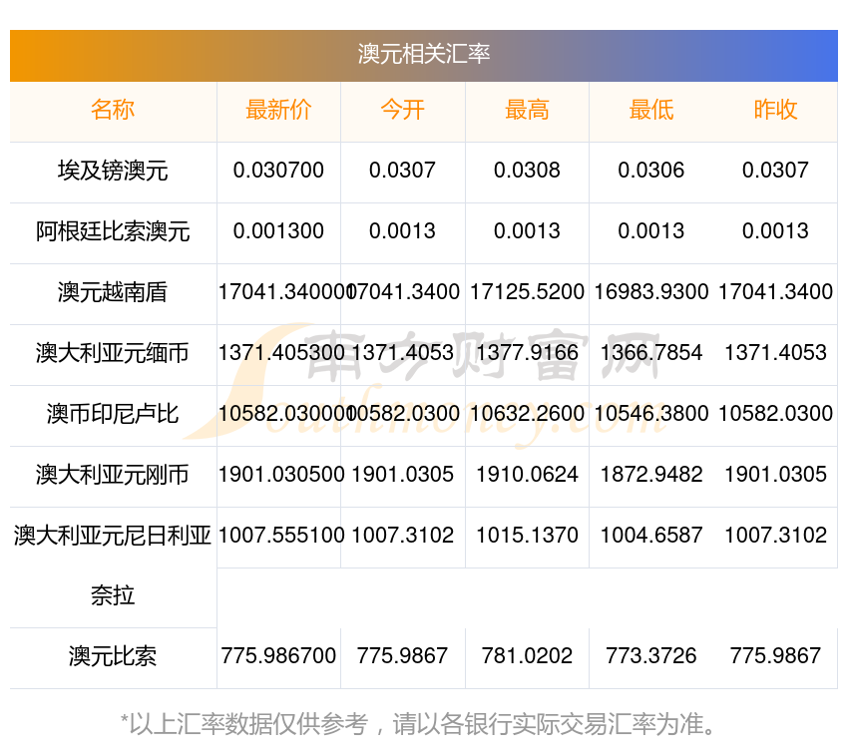
Task: Open the 澳币印尼卢比 currency pair
Action: (113, 414)
